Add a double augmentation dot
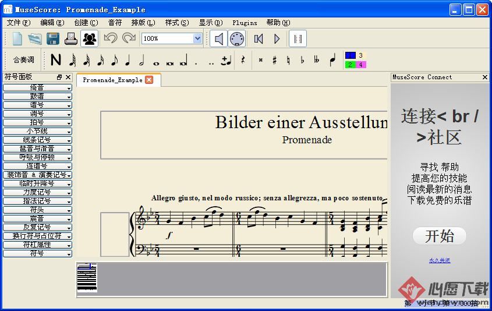 [211, 63]
